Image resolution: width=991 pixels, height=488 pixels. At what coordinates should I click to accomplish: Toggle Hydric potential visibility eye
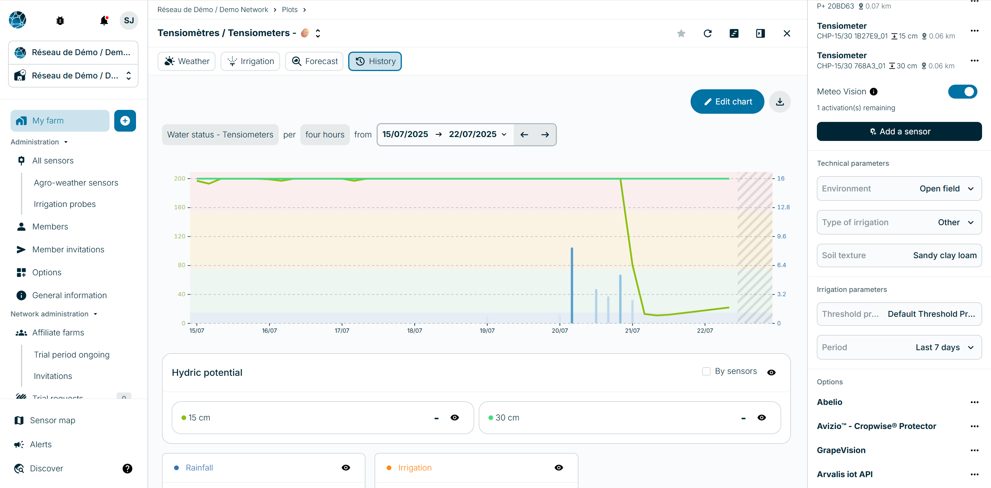tap(771, 373)
